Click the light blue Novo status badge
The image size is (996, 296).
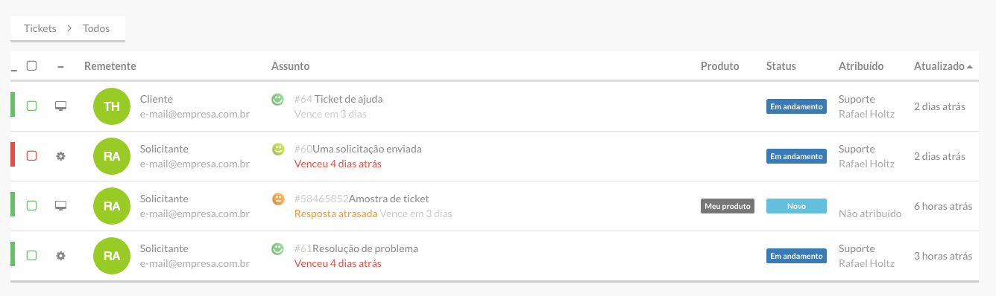[x=796, y=206]
